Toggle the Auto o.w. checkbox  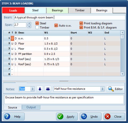point(56,26)
